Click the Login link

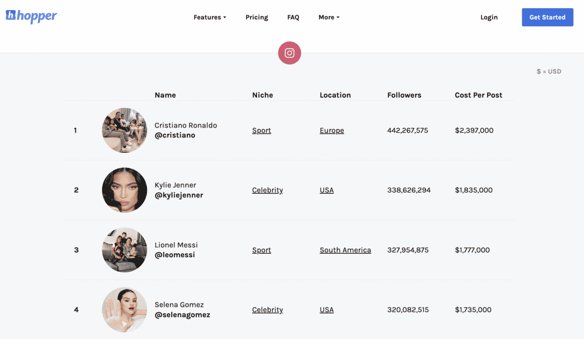coord(489,17)
